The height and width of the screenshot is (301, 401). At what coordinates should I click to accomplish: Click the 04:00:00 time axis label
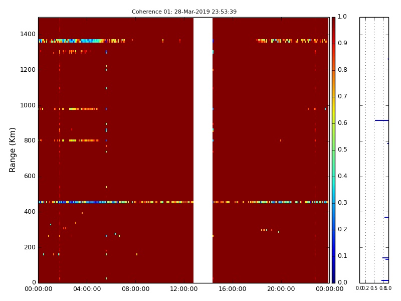tap(87, 289)
